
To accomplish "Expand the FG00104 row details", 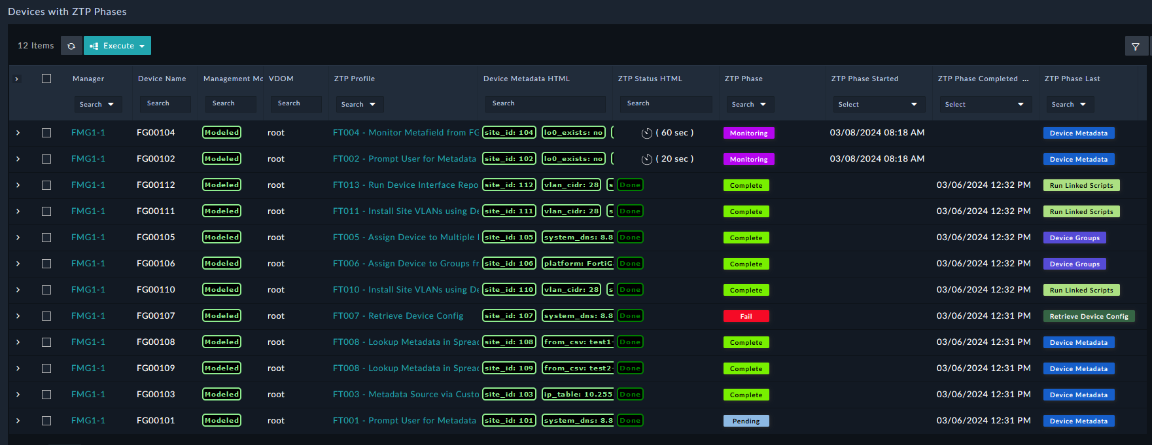I will (x=18, y=133).
